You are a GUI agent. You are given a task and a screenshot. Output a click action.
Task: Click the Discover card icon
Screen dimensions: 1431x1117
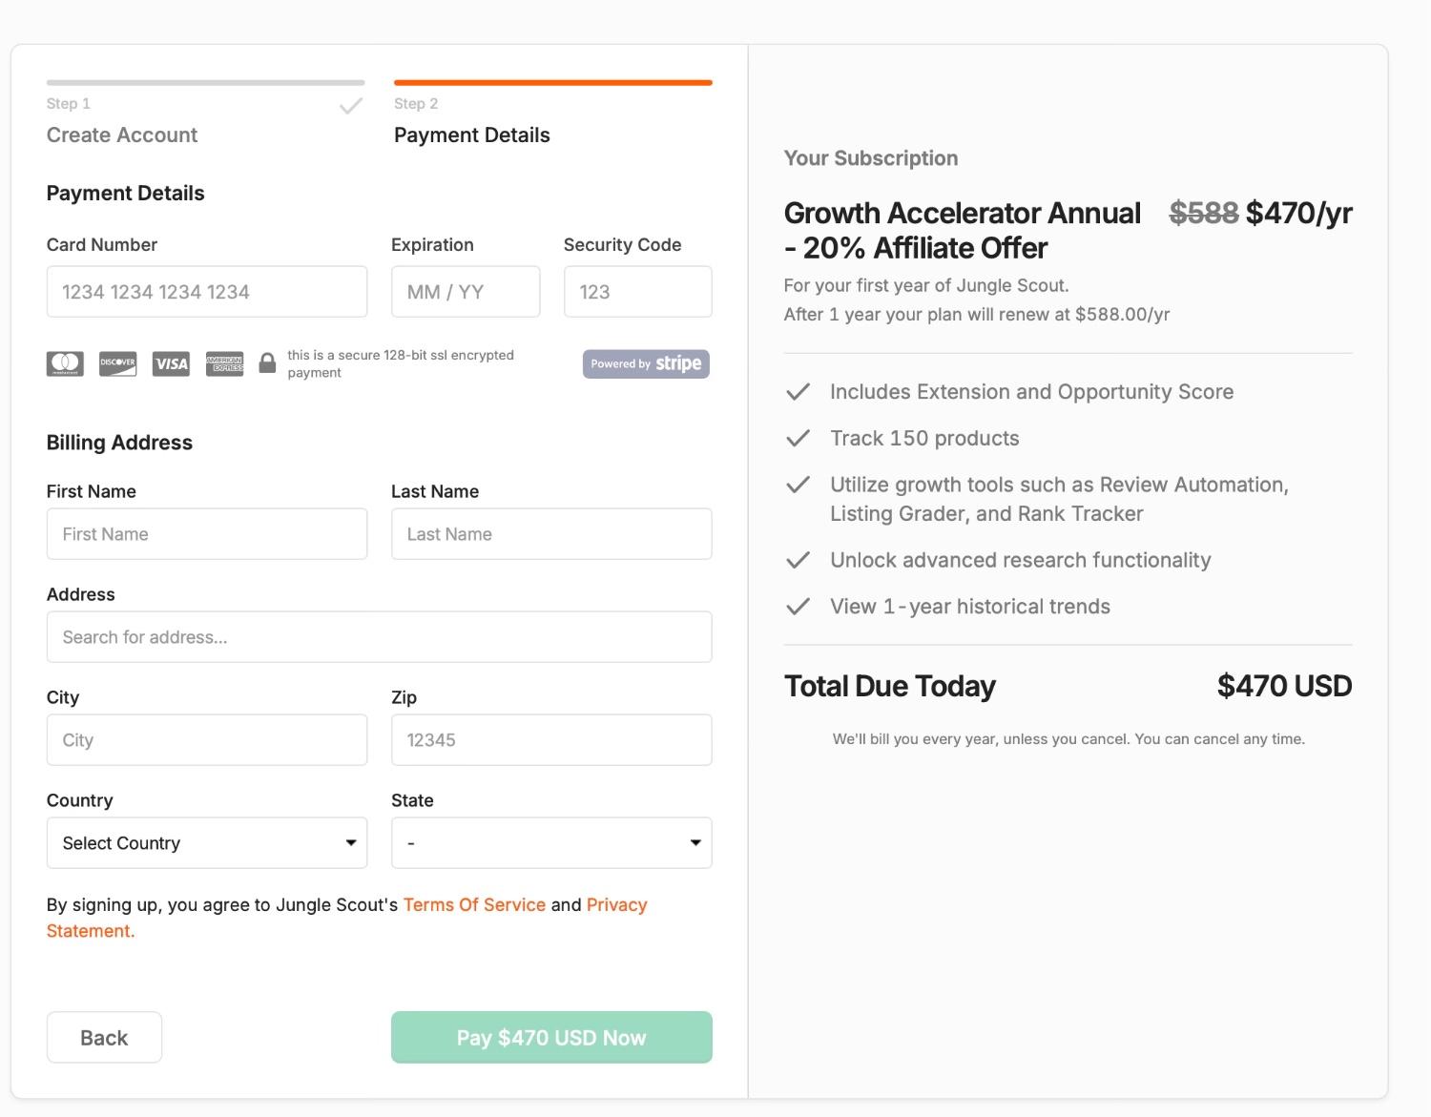[116, 363]
